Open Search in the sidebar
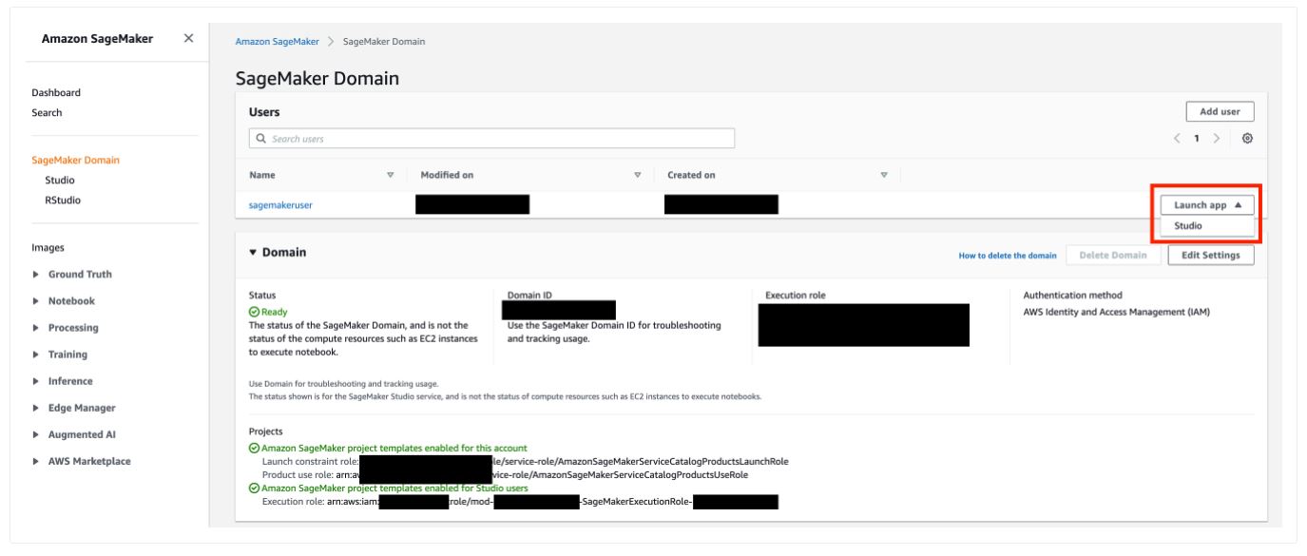 pyautogui.click(x=47, y=112)
